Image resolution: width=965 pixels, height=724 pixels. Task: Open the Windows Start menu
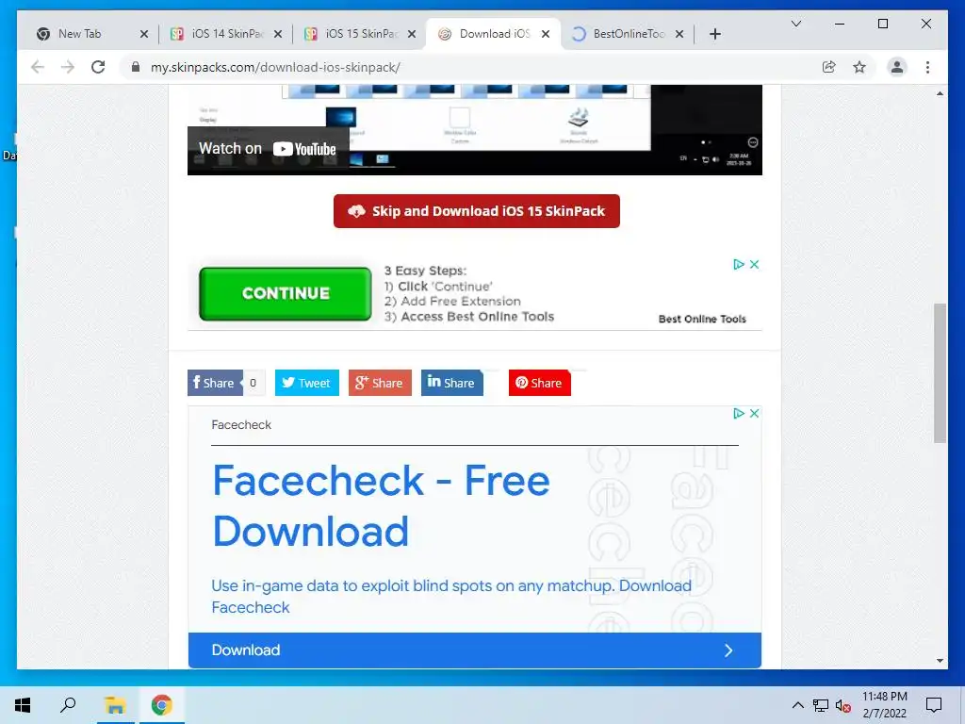[x=23, y=705]
